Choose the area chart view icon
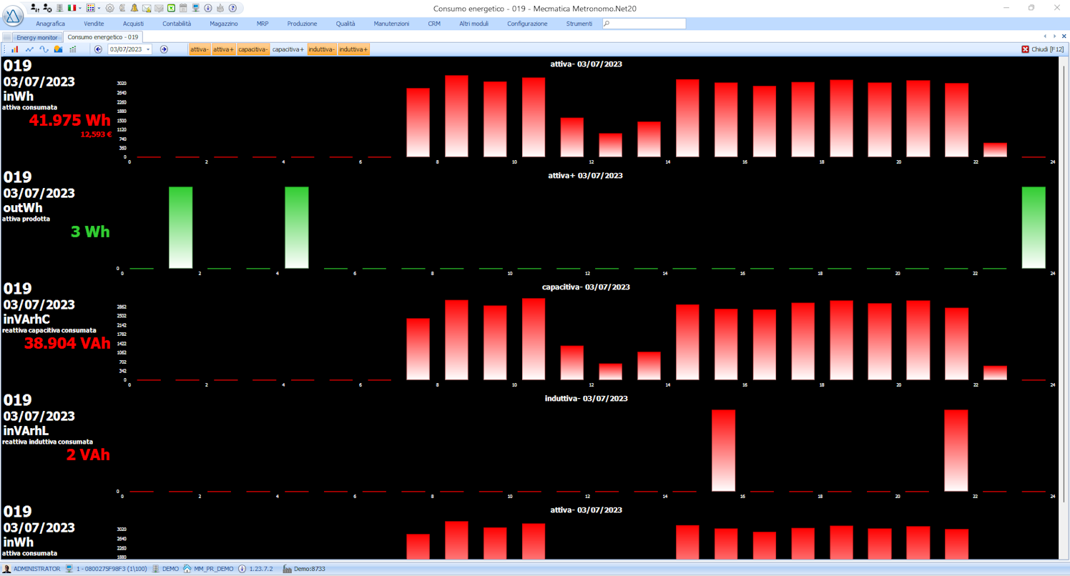Screen dimensions: 1070x576 click(58, 49)
